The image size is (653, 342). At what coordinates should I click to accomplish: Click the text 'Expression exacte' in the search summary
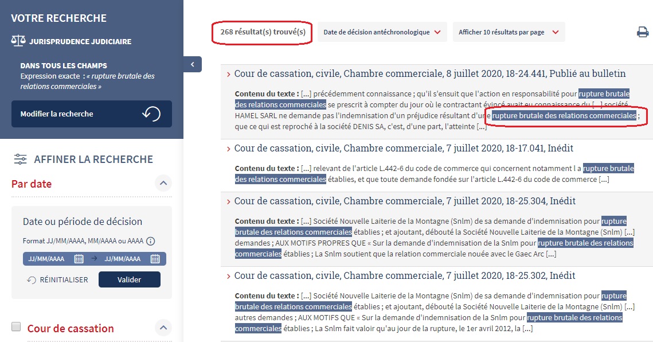point(50,76)
